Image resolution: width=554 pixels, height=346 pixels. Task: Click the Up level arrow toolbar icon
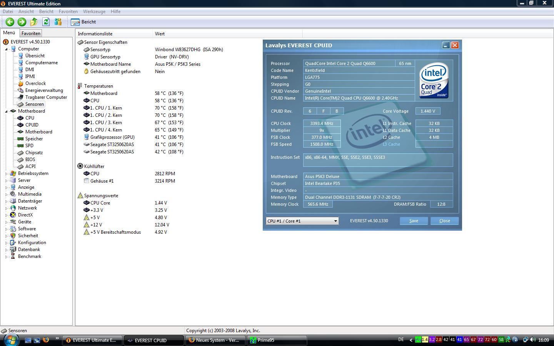click(34, 22)
